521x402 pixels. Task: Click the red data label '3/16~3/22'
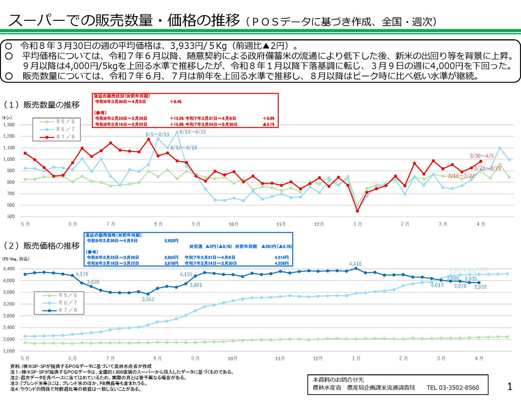(461, 175)
